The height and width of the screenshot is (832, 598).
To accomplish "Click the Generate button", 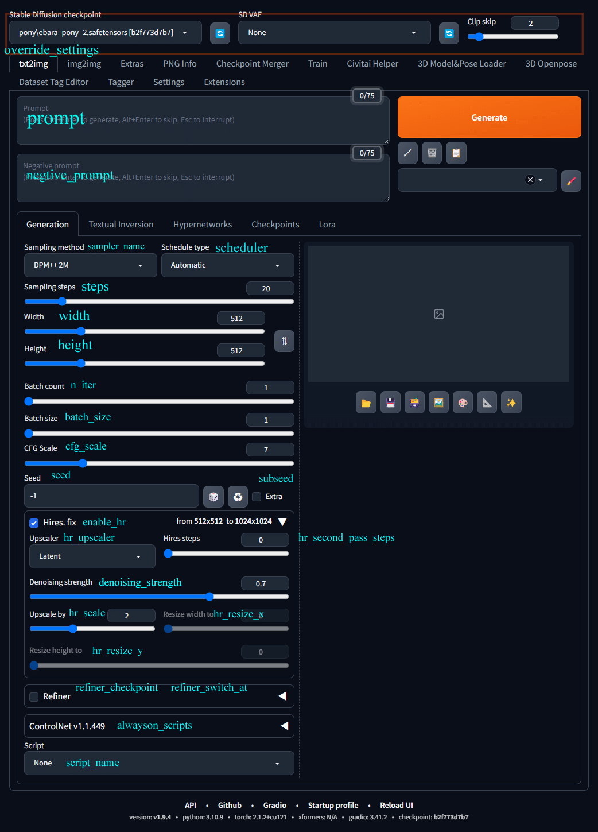I will point(489,117).
